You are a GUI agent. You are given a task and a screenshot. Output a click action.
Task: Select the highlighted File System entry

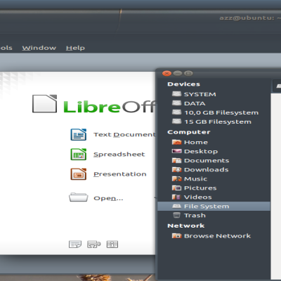click(x=214, y=207)
